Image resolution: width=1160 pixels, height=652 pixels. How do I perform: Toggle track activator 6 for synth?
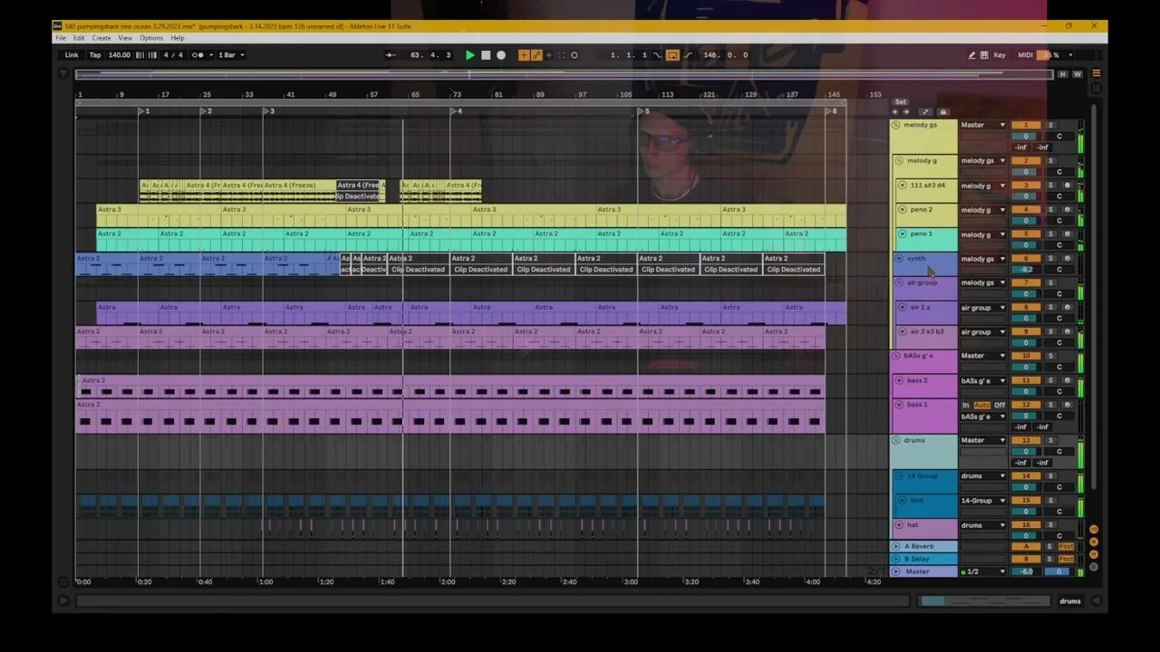1026,259
